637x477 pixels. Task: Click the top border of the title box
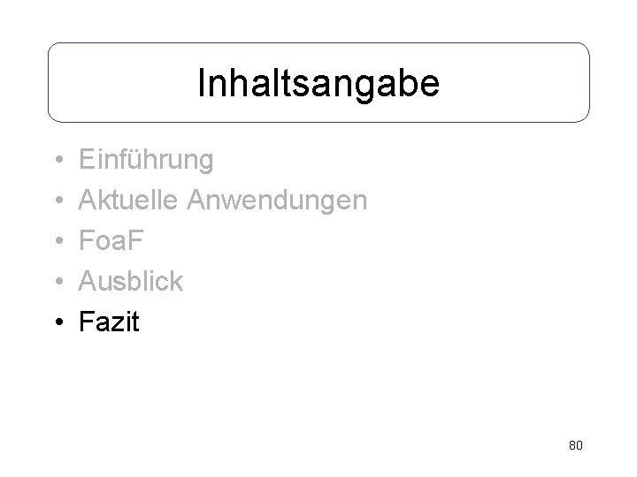pos(318,43)
